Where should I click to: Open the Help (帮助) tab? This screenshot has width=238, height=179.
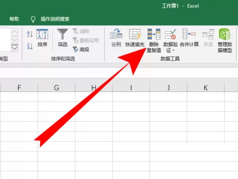point(14,19)
